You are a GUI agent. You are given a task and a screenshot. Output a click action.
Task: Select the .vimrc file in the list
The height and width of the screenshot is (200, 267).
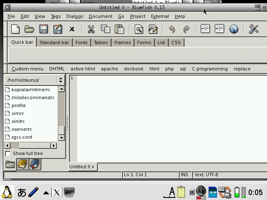point(18,113)
